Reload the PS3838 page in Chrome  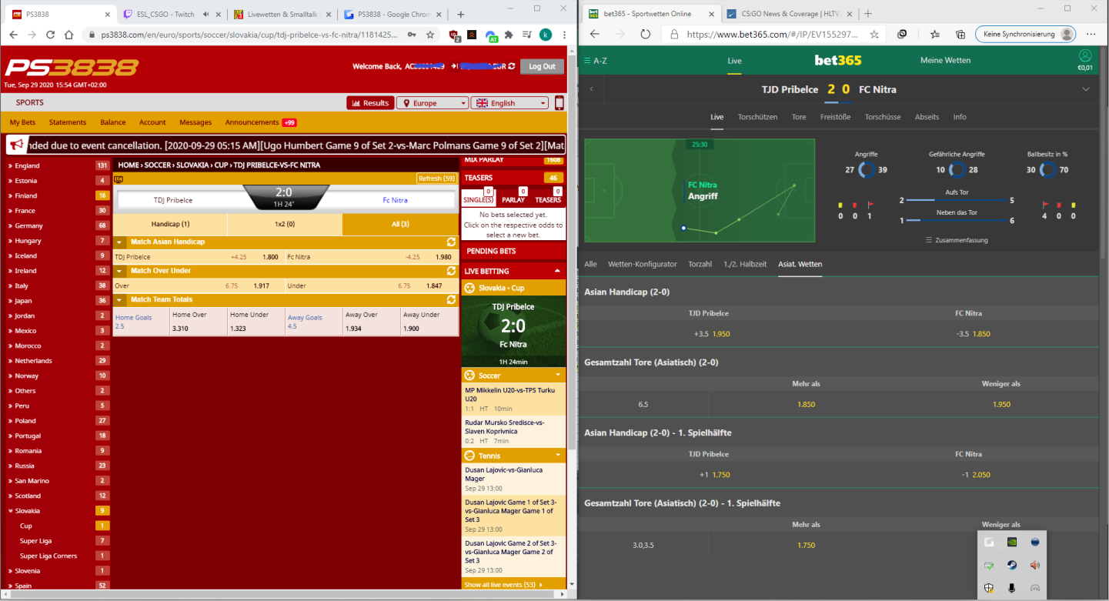(x=51, y=35)
